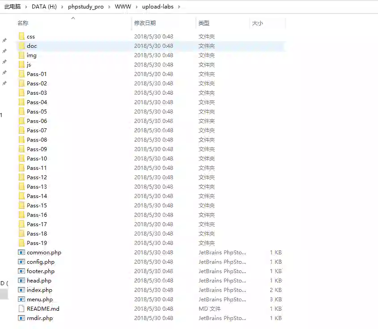The image size is (378, 329).
Task: Click the Pass-04 folder icon
Action: (x=21, y=102)
